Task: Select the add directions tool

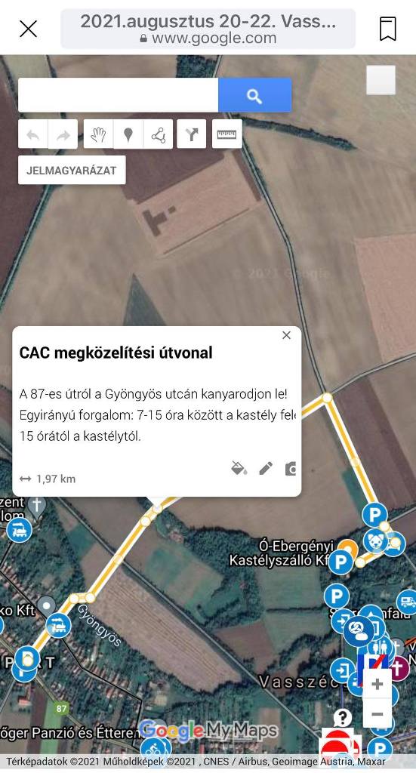Action: [x=191, y=134]
